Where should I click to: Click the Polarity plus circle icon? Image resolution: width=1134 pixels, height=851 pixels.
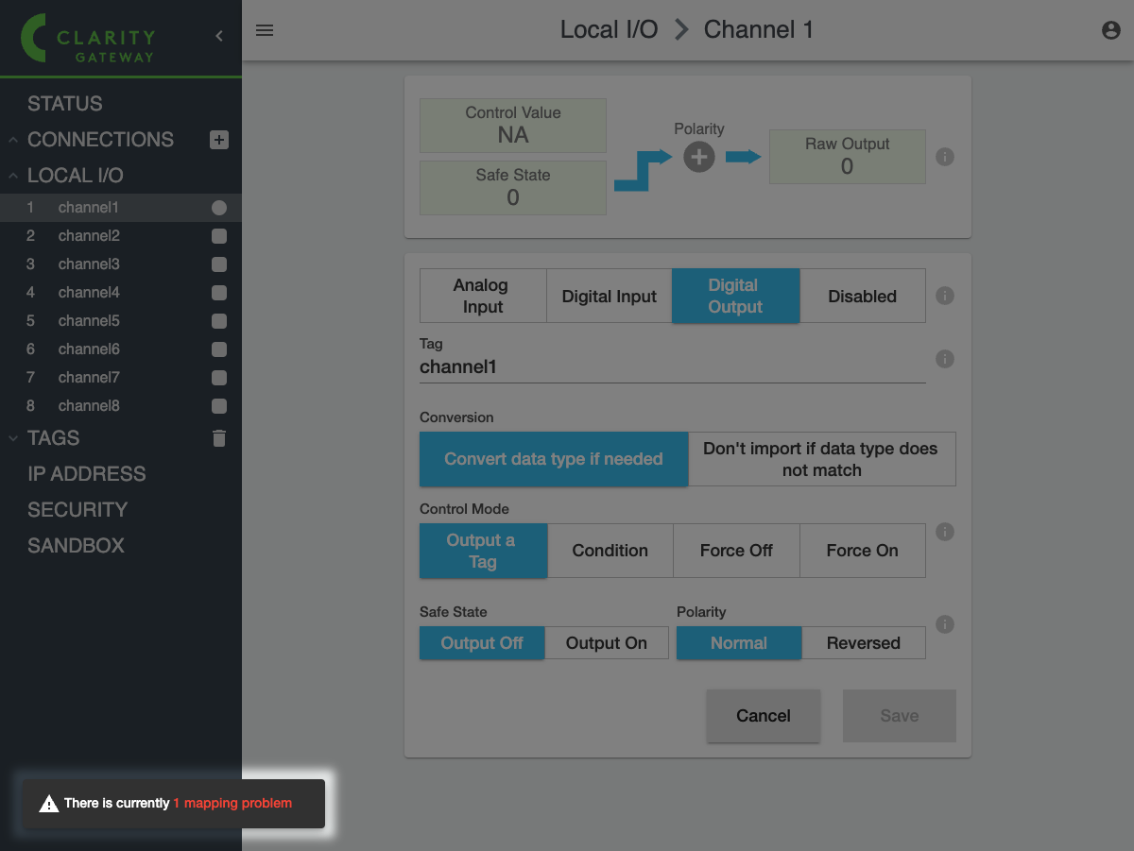tap(699, 157)
